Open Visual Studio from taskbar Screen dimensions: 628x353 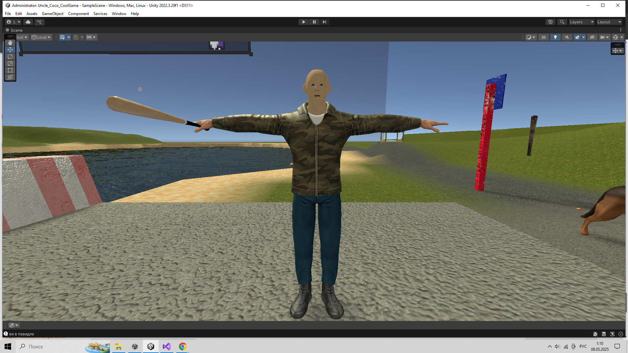pos(166,346)
